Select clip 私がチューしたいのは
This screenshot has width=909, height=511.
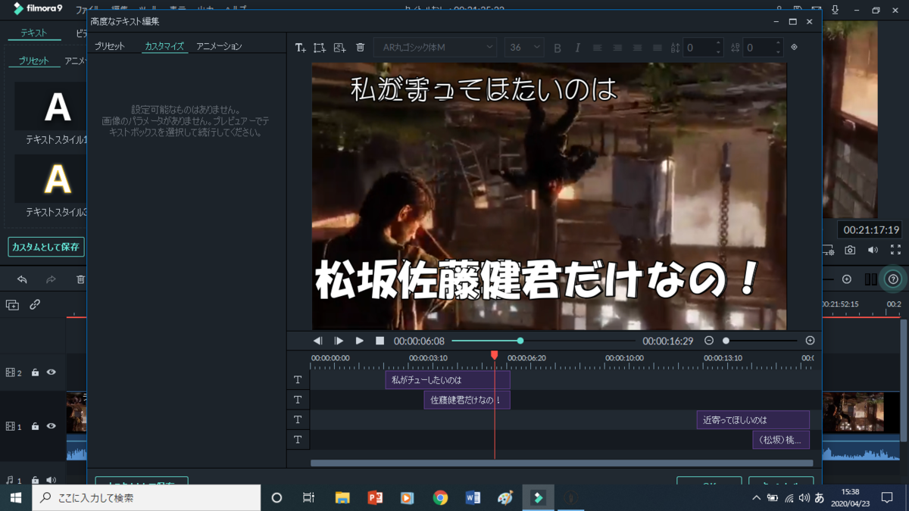click(448, 380)
